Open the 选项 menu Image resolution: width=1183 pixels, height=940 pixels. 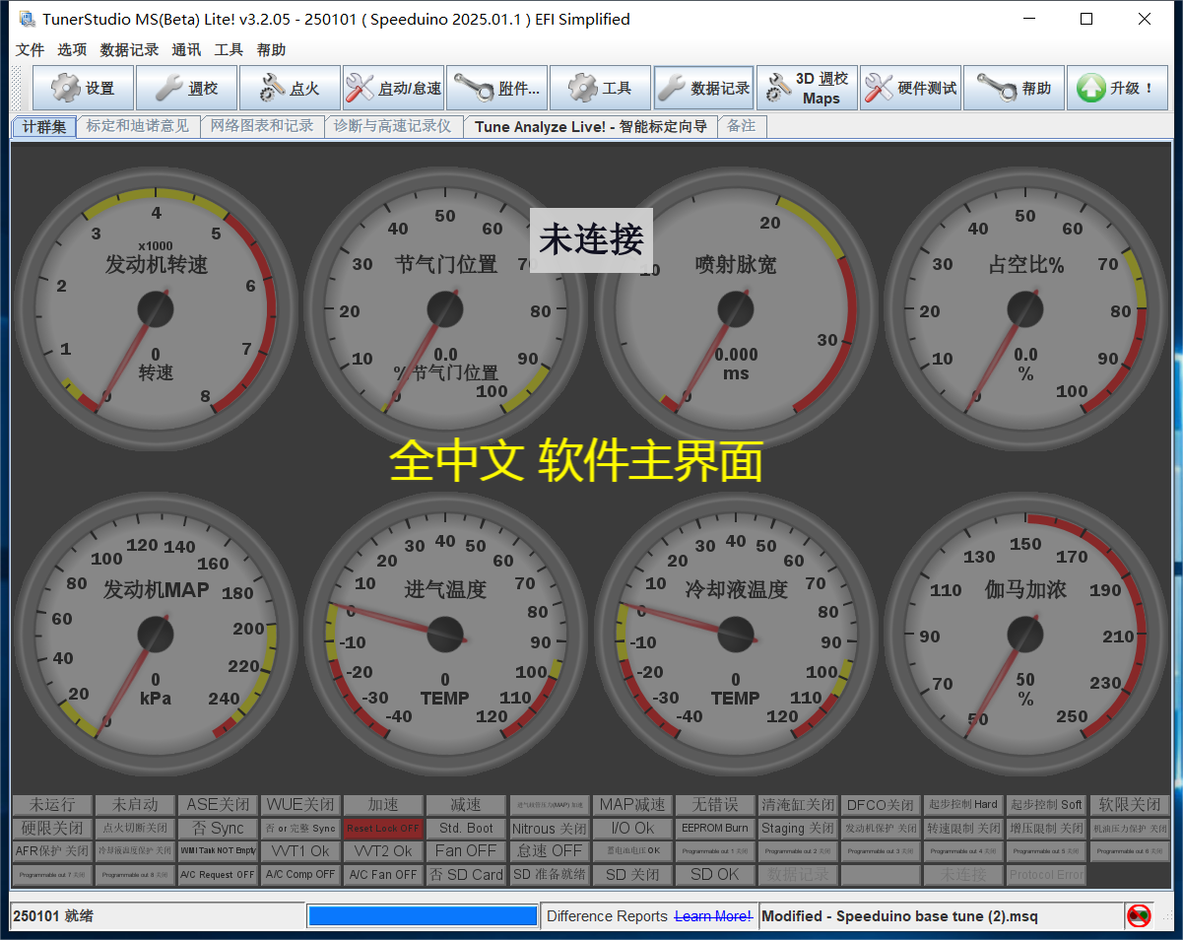tap(72, 49)
